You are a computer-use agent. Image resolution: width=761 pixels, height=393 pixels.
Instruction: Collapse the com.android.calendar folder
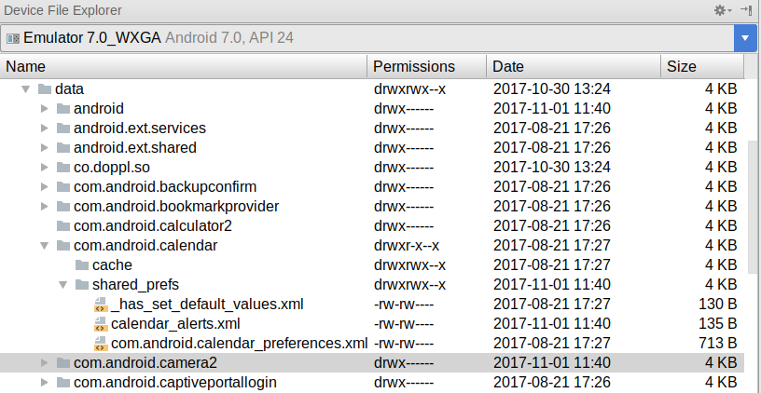click(x=45, y=246)
